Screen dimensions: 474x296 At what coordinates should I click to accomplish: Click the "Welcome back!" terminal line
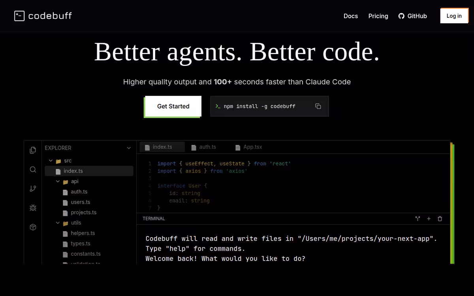(x=225, y=259)
